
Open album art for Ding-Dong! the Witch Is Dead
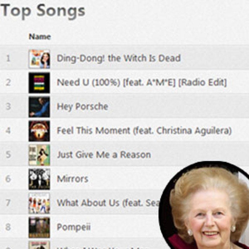[x=39, y=59]
